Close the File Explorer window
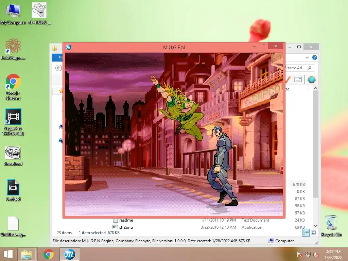Viewport: 348px width, 261px height. tap(311, 47)
